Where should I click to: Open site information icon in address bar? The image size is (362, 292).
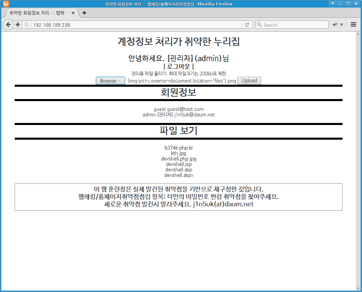[x=27, y=25]
